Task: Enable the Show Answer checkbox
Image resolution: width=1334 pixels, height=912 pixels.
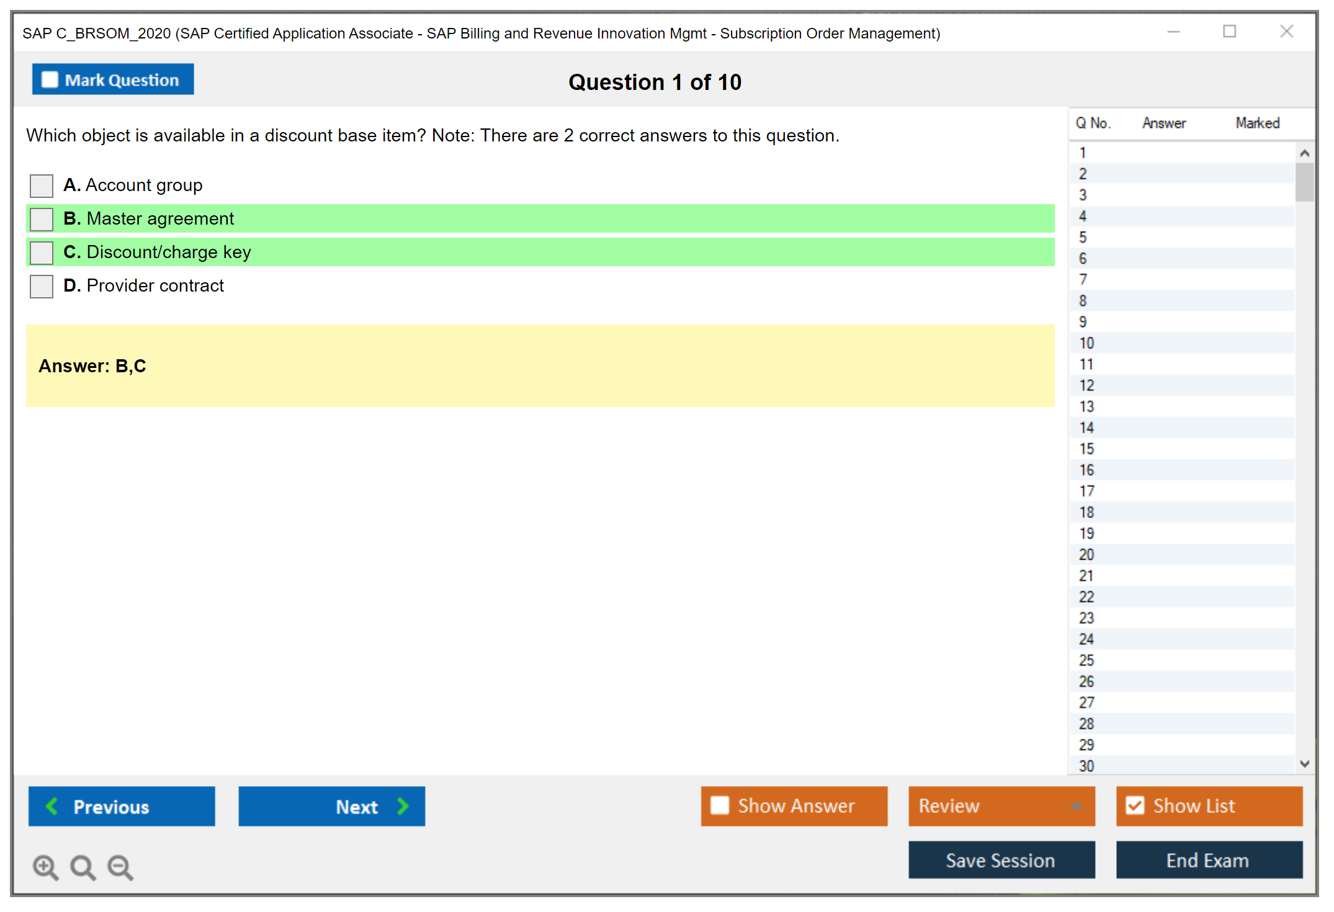Action: point(720,805)
